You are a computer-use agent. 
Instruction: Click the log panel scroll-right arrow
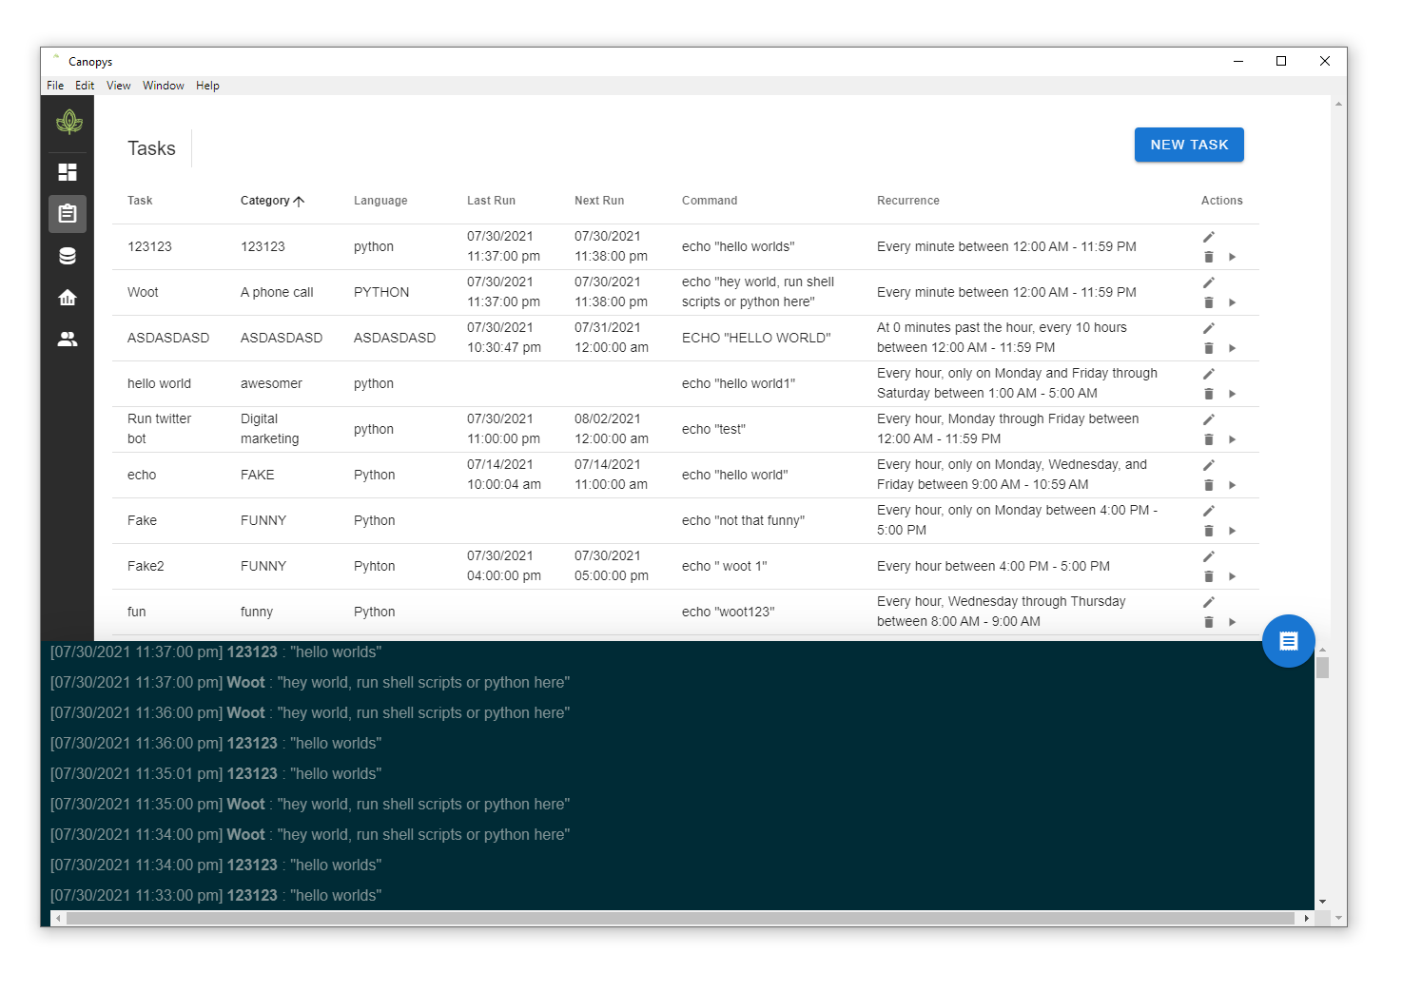tap(1306, 919)
